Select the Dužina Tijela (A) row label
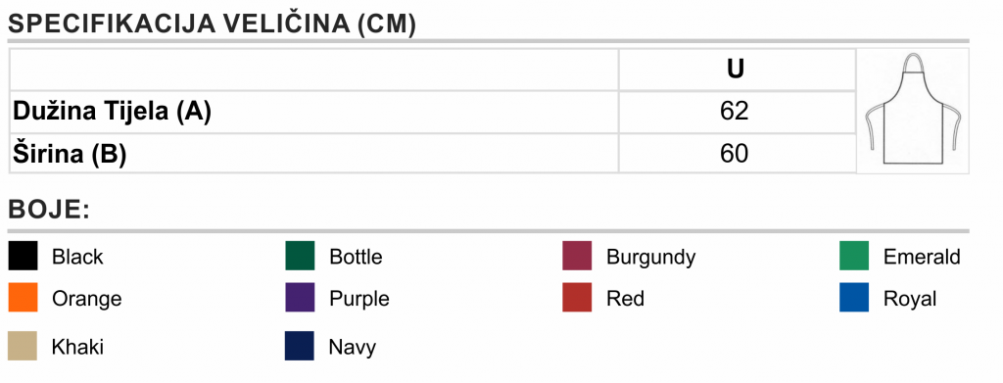1003x383 pixels. point(112,112)
